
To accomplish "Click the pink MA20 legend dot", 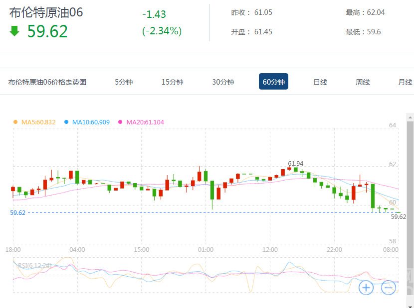I will click(120, 122).
